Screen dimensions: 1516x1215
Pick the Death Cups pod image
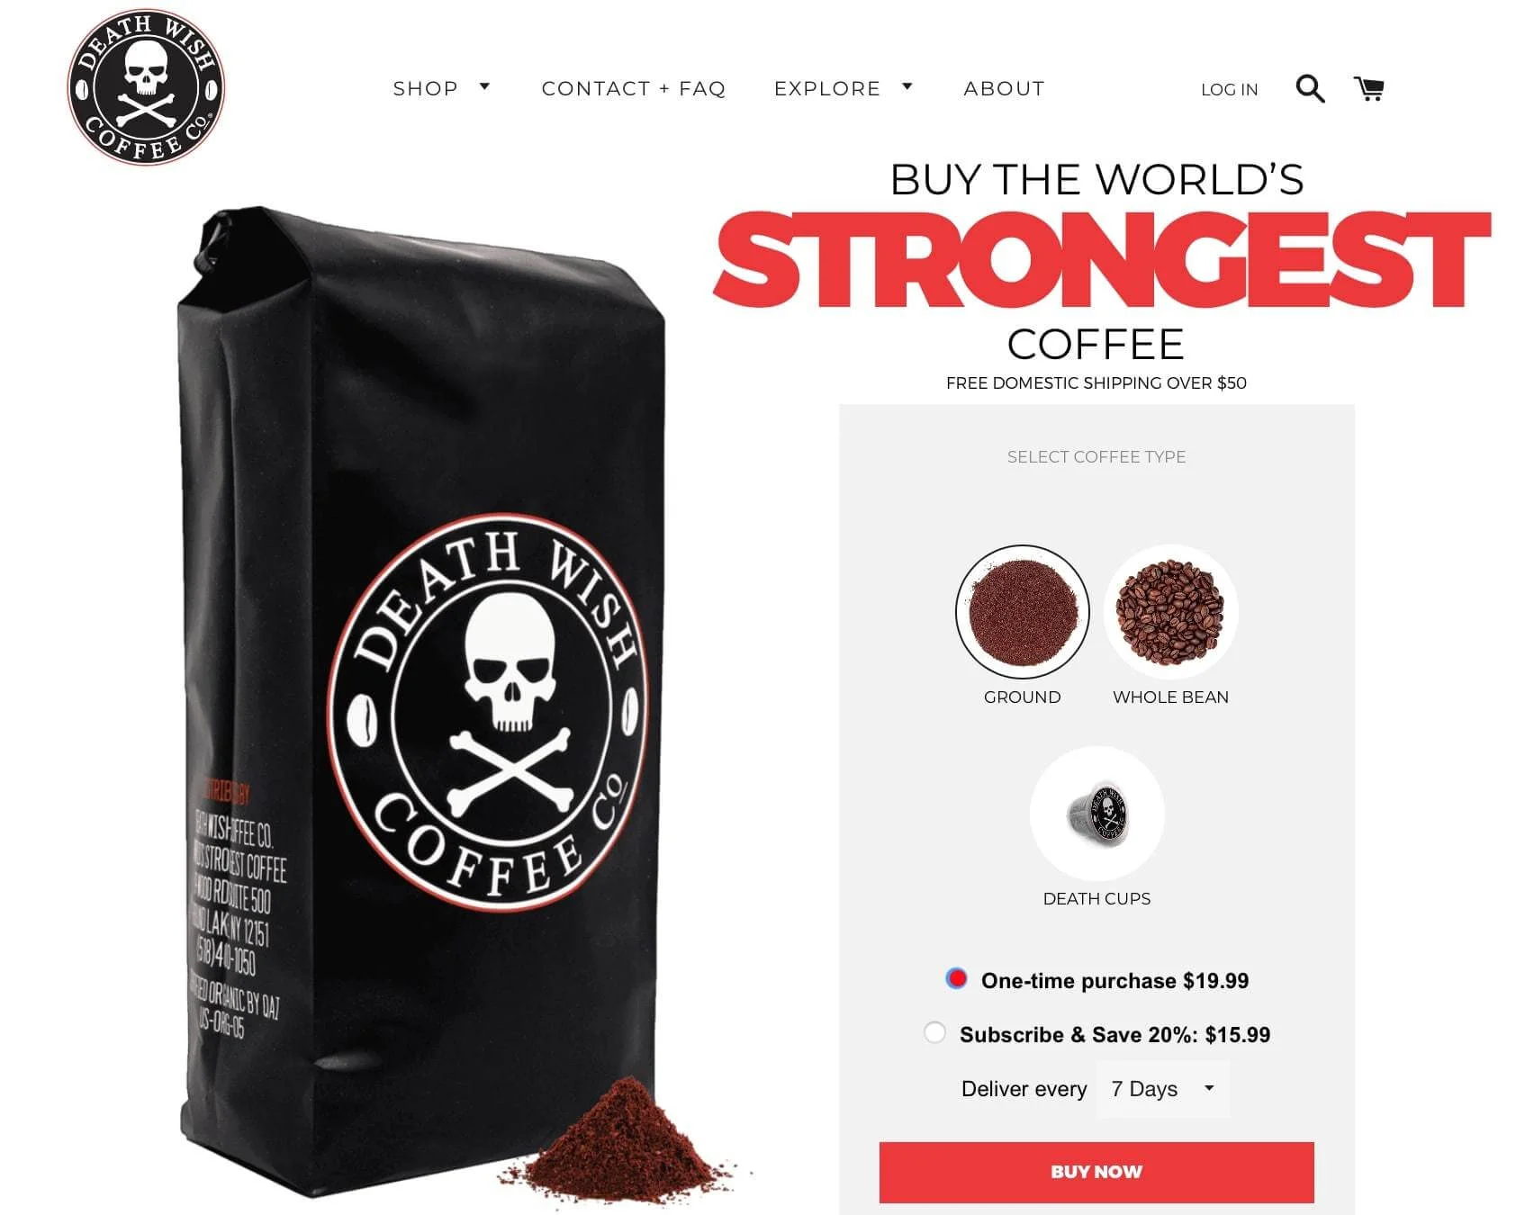click(x=1096, y=814)
